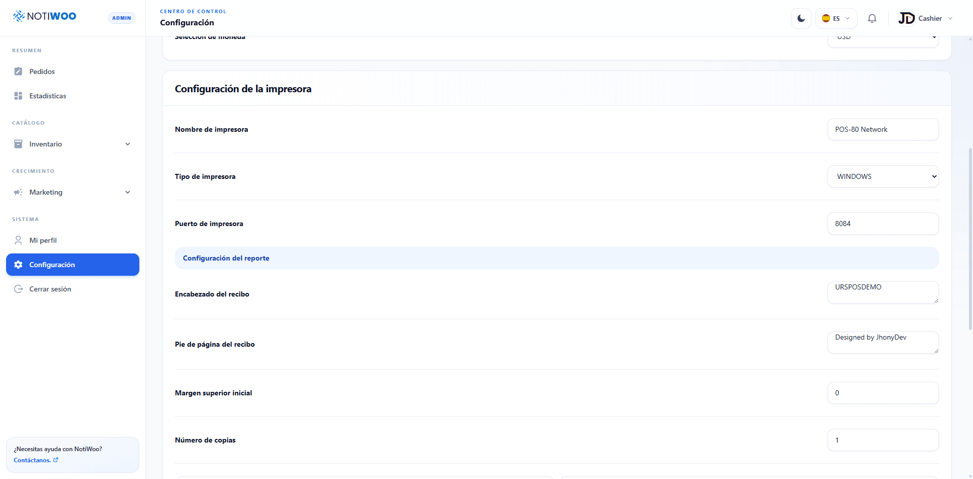Click the RESUMEN section label

point(27,51)
